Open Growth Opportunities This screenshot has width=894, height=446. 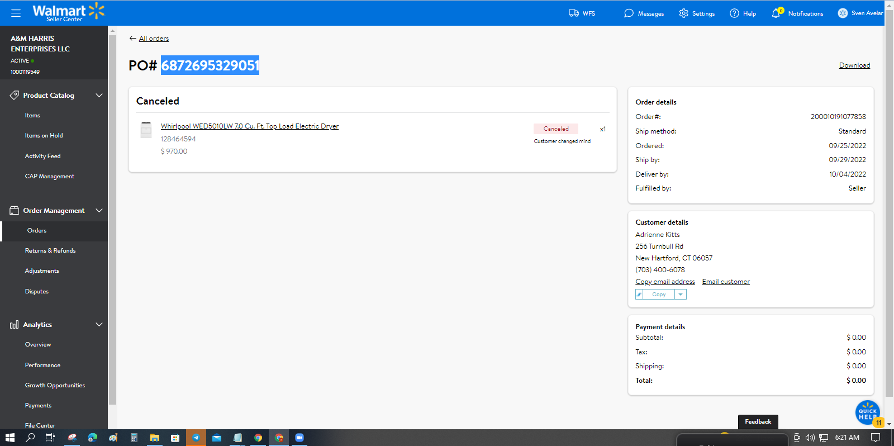(x=55, y=386)
